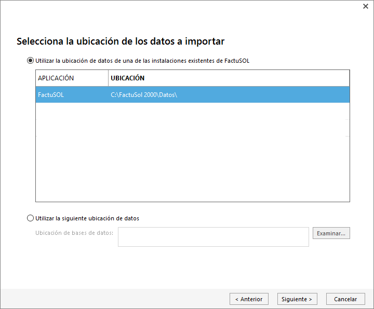374x309 pixels.
Task: Click the empty area of the installations list
Action: point(192,156)
